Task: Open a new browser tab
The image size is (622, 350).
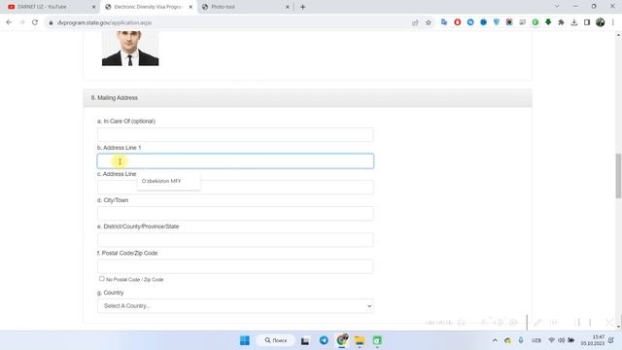Action: pyautogui.click(x=302, y=7)
